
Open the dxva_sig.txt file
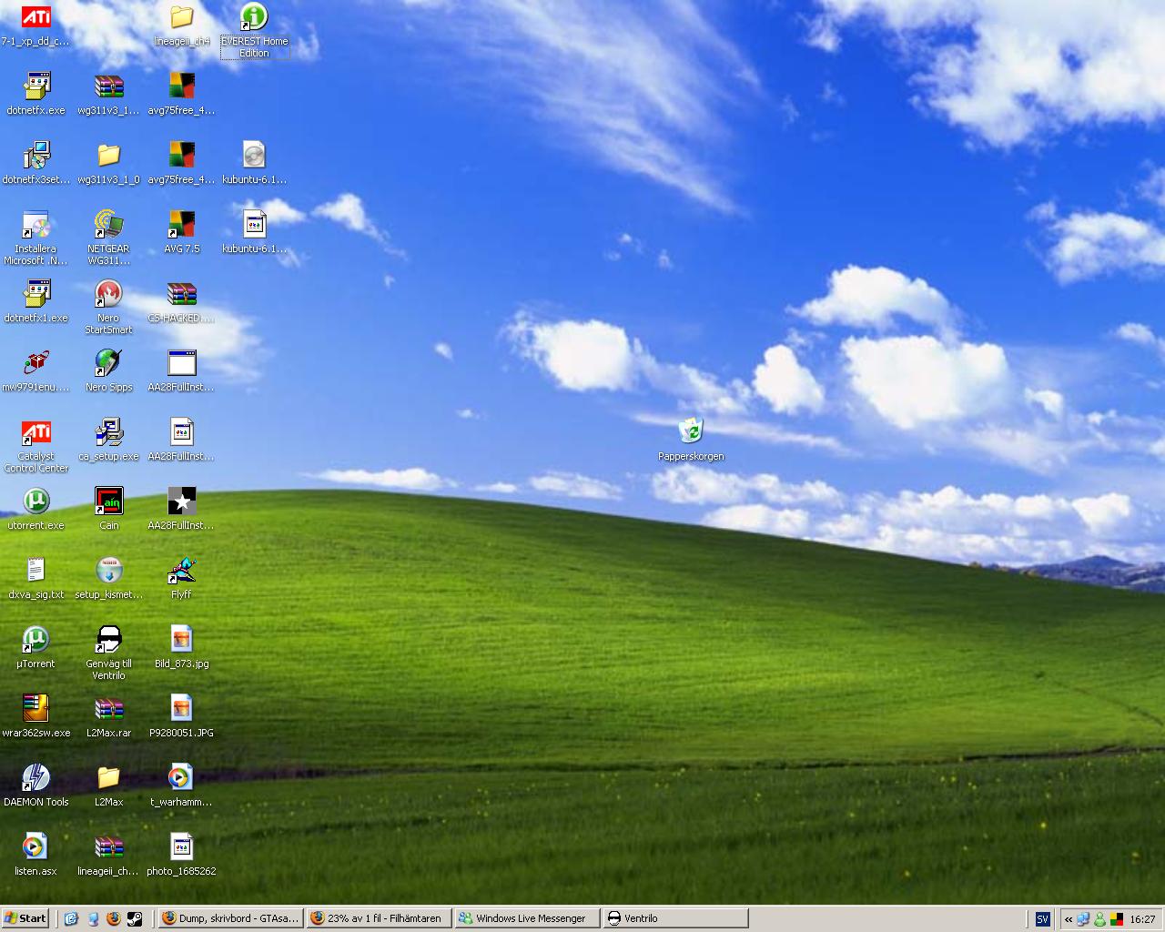coord(36,579)
